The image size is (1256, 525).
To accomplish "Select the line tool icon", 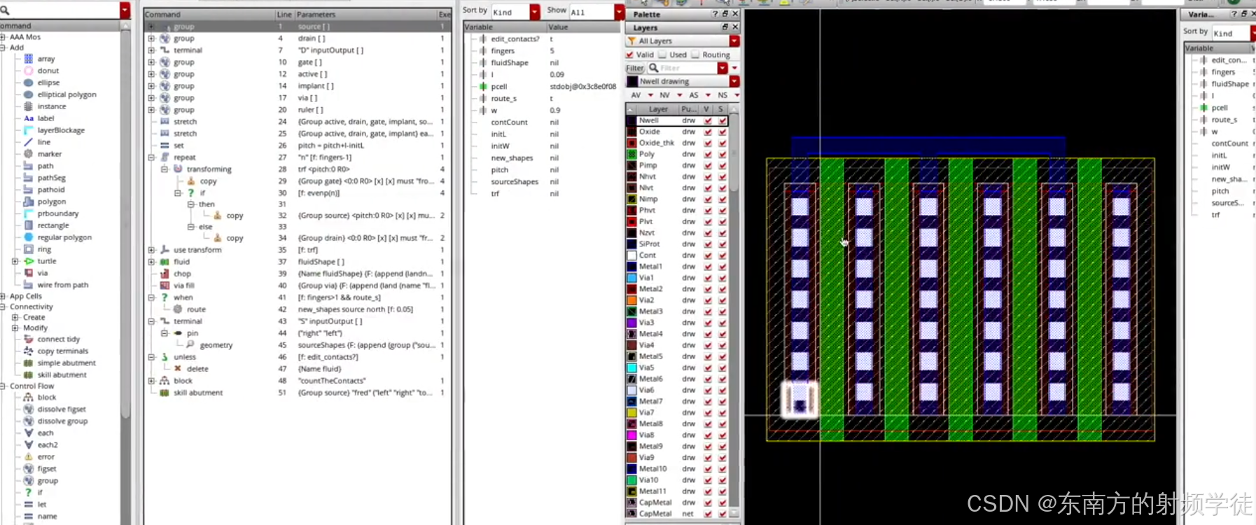I will click(x=29, y=142).
